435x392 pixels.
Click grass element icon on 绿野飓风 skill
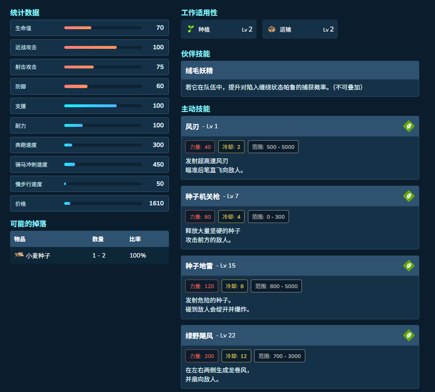pos(409,336)
